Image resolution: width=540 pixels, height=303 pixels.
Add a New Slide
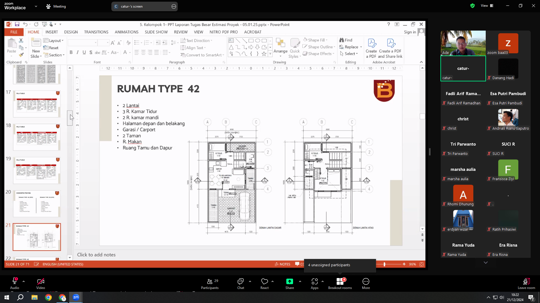(36, 48)
